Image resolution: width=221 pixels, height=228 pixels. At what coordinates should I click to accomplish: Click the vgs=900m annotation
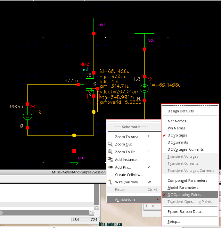click(x=112, y=76)
